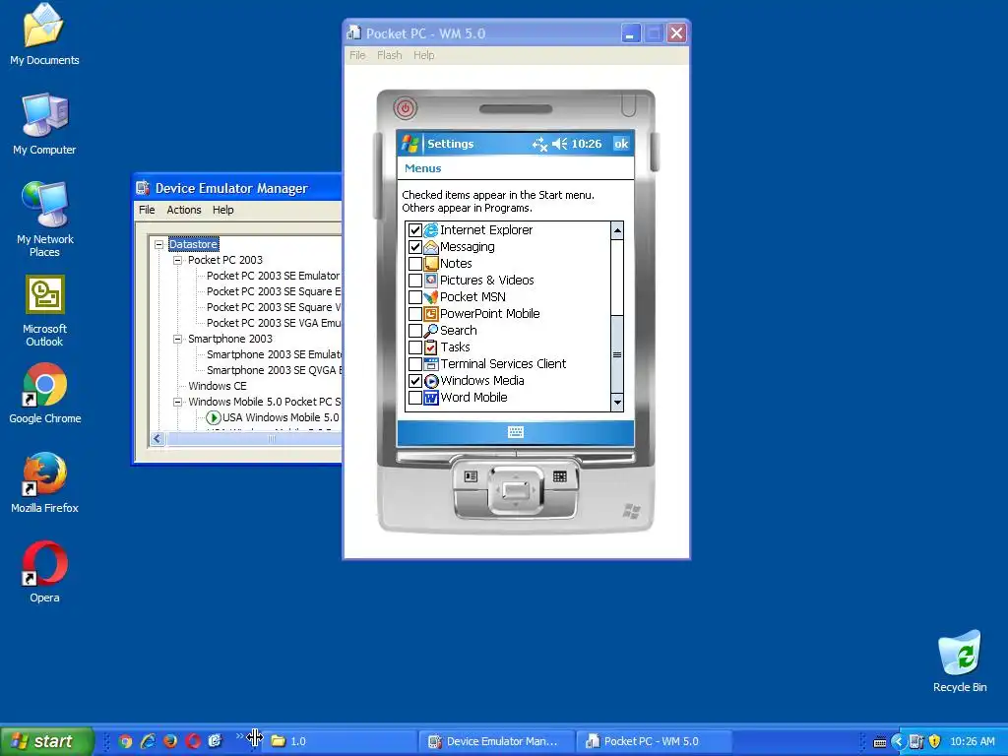Check the Tasks checkbox
Screen dimensions: 1008x756
(x=415, y=347)
